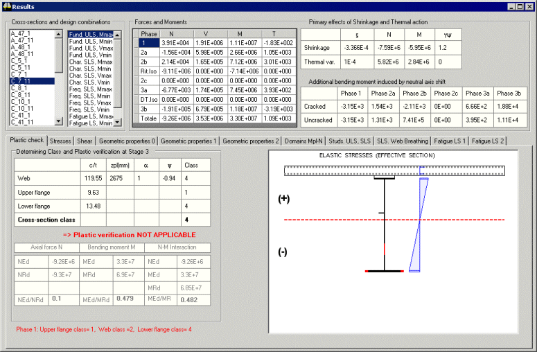View the SLS. Web Breathing tab
Viewport: 537px width, 352px height.
(x=403, y=141)
